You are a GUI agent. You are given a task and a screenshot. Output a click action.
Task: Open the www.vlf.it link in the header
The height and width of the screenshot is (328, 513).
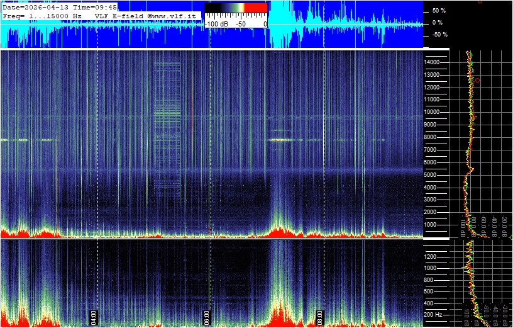177,14
